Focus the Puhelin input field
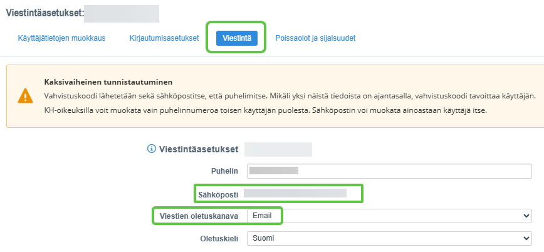This screenshot has width=544, height=252. click(x=389, y=171)
